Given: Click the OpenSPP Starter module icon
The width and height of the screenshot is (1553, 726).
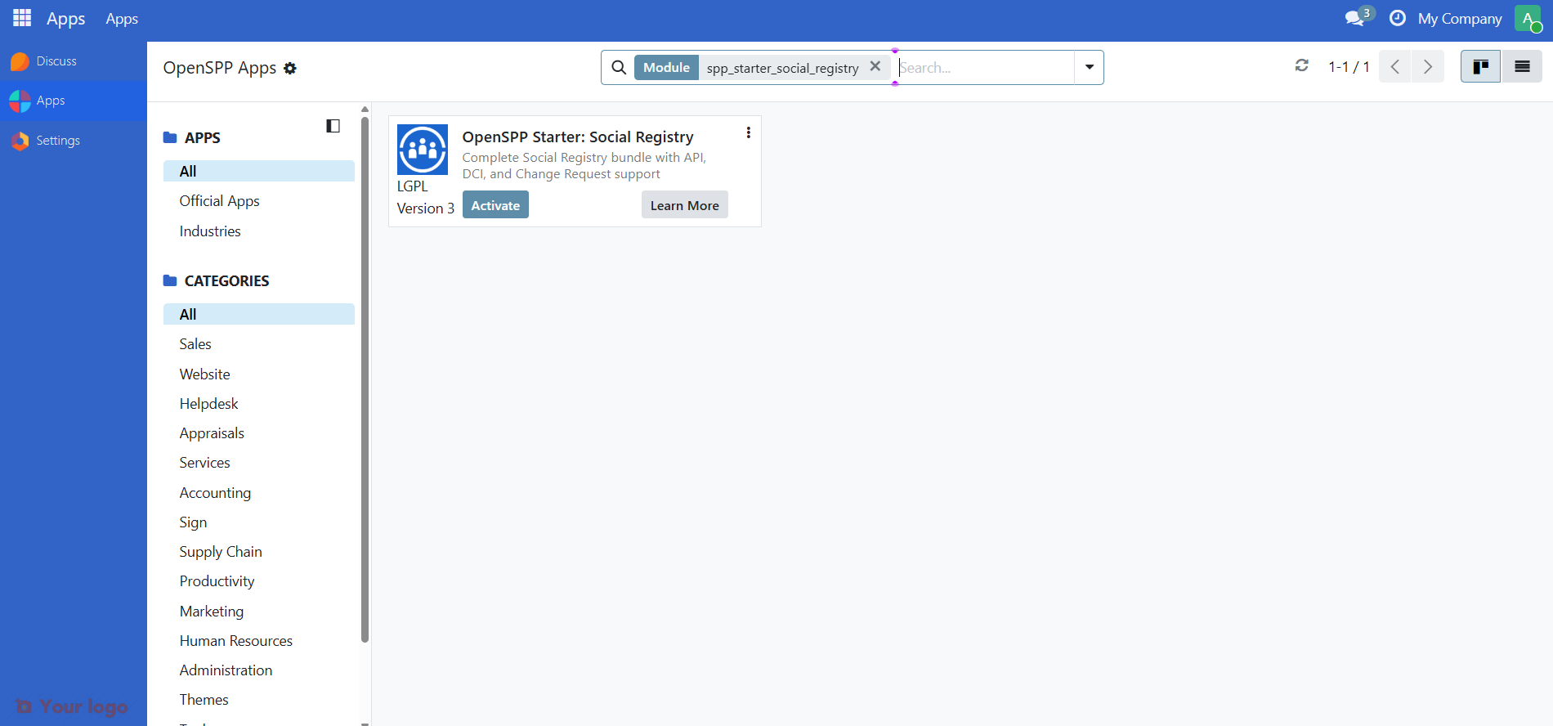Looking at the screenshot, I should click(423, 150).
